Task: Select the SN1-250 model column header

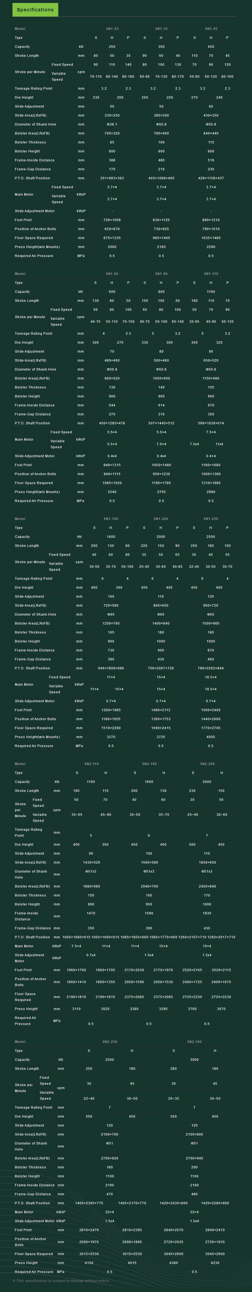Action: pos(211,519)
